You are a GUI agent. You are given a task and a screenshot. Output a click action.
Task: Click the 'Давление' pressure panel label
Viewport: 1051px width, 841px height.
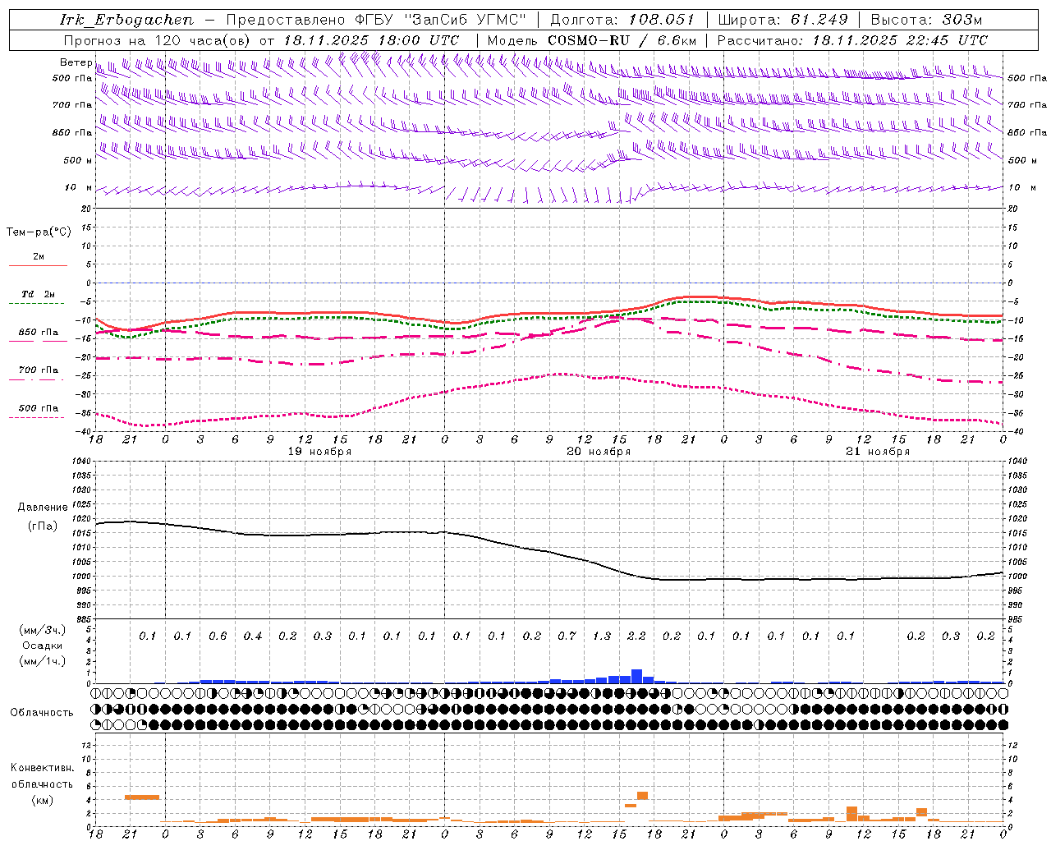click(x=43, y=508)
